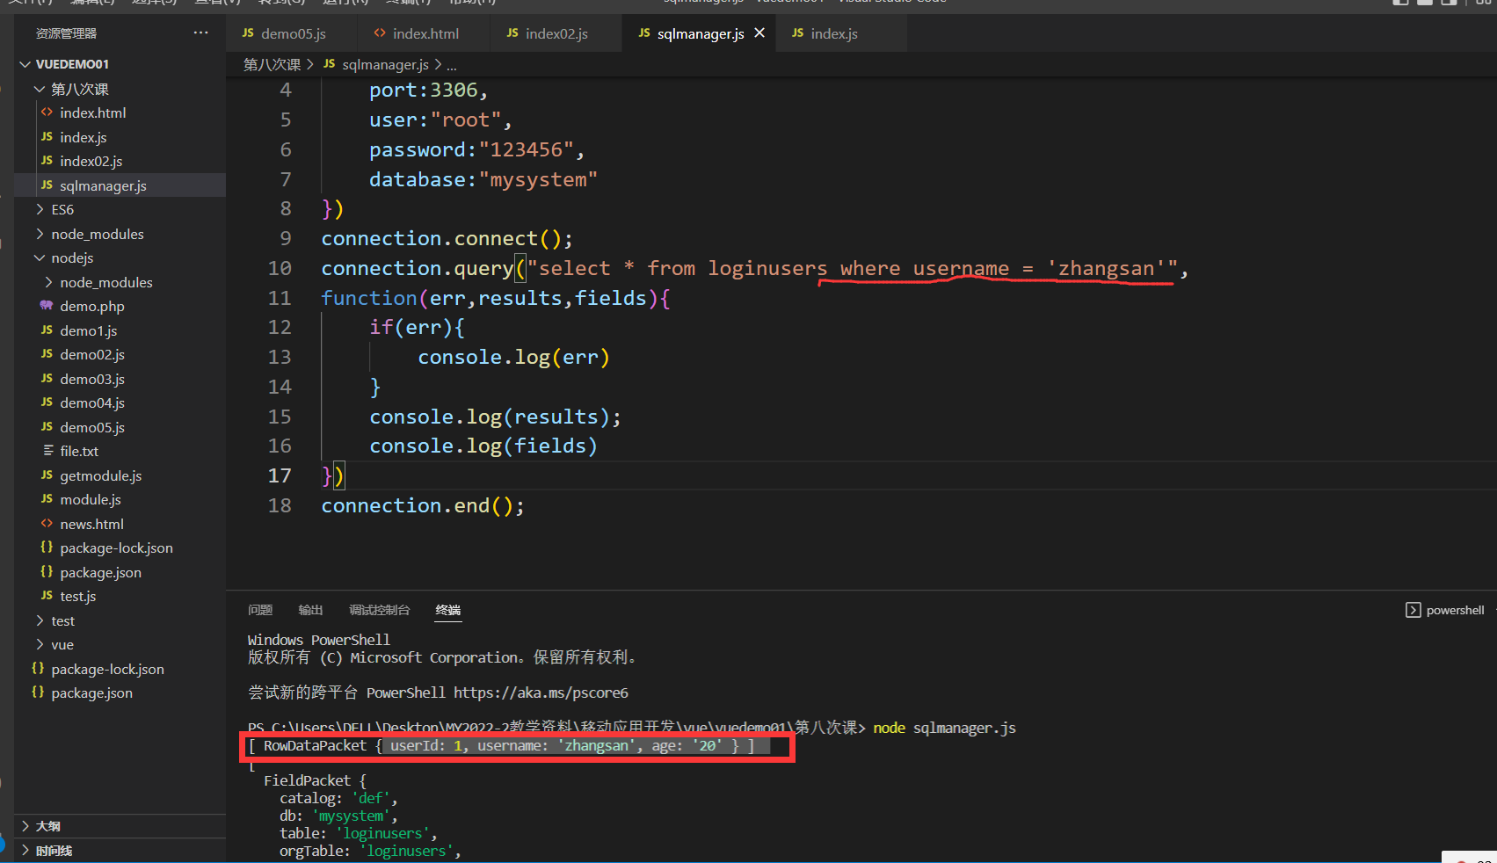
Task: Open index.html in 第八次课 folder
Action: coord(120,112)
